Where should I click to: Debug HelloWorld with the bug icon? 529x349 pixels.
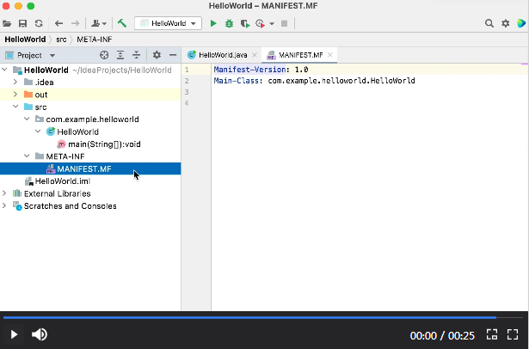(x=229, y=23)
